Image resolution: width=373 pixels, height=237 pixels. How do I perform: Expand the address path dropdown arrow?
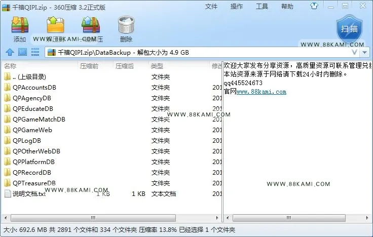point(365,52)
